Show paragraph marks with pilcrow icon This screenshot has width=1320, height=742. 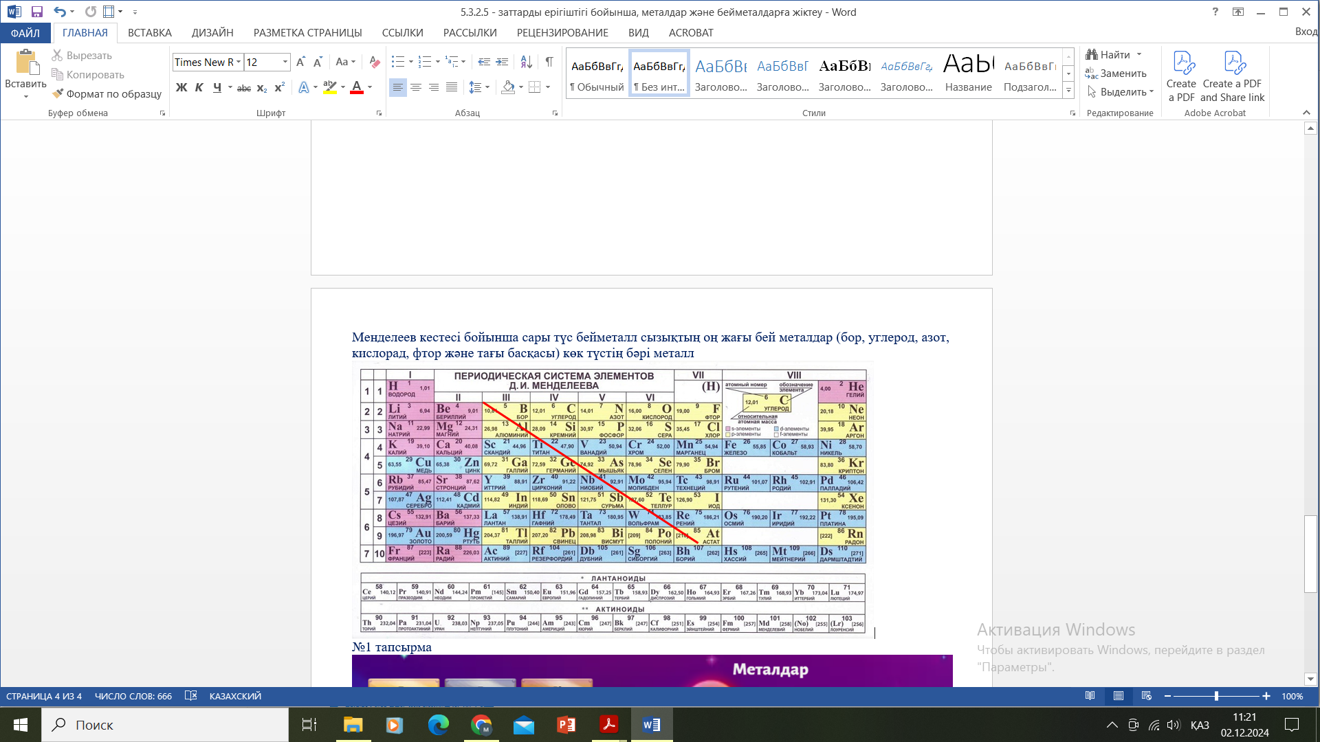pyautogui.click(x=549, y=62)
